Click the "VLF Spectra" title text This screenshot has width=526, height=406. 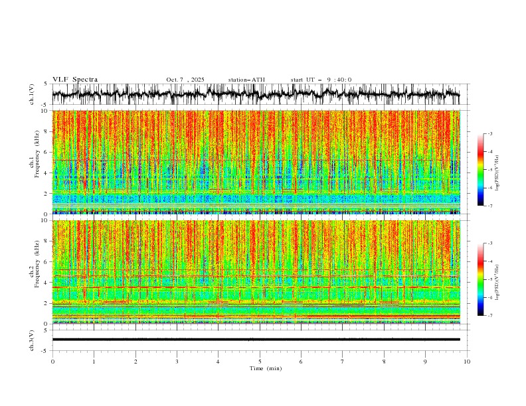(75, 80)
